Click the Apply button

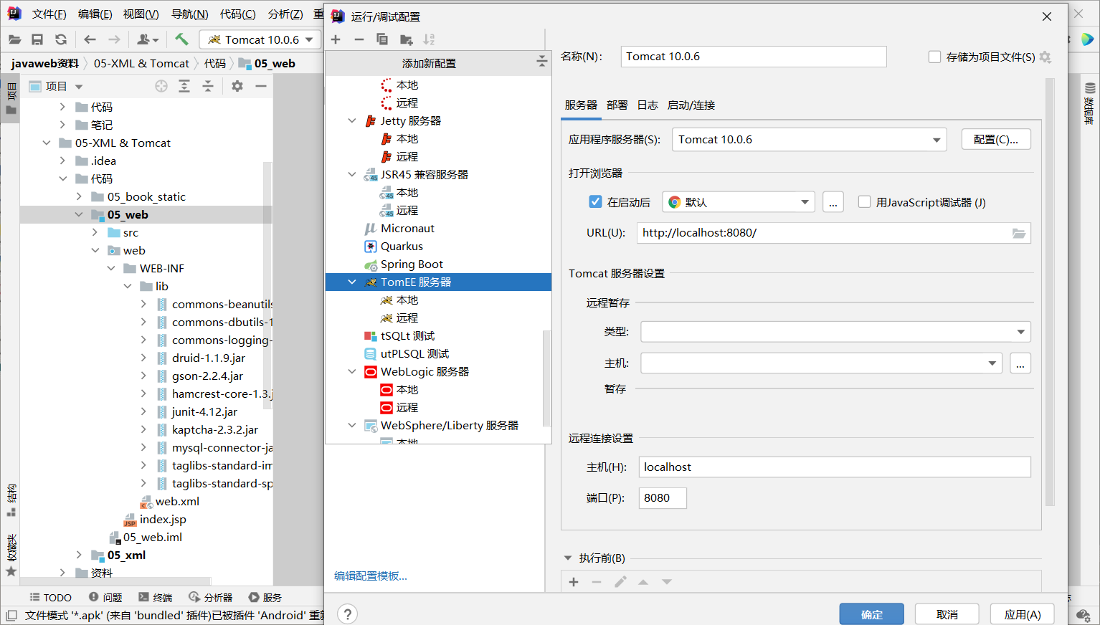pyautogui.click(x=1022, y=614)
